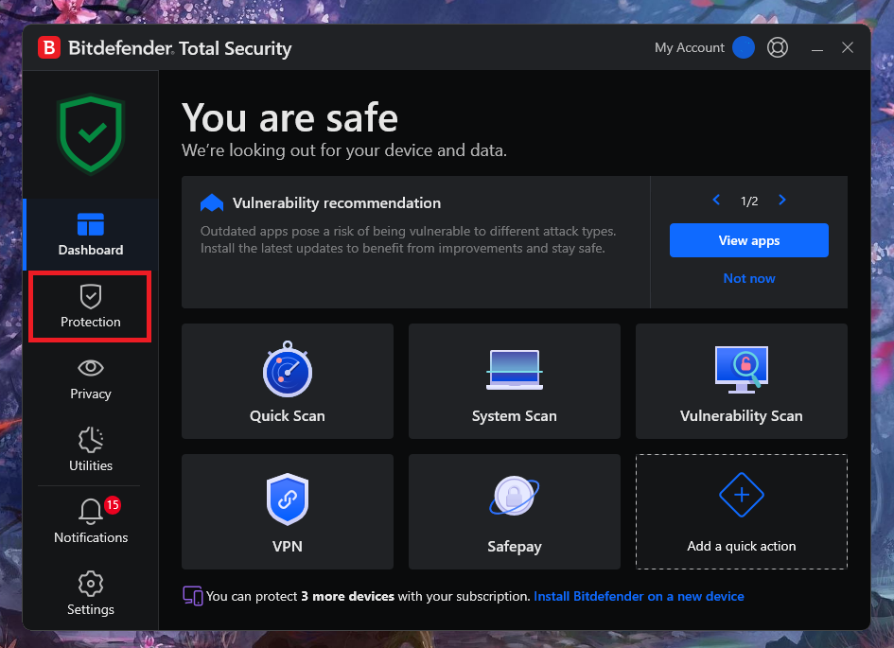
Task: Click the Bitdefender red B logo
Action: pyautogui.click(x=49, y=48)
